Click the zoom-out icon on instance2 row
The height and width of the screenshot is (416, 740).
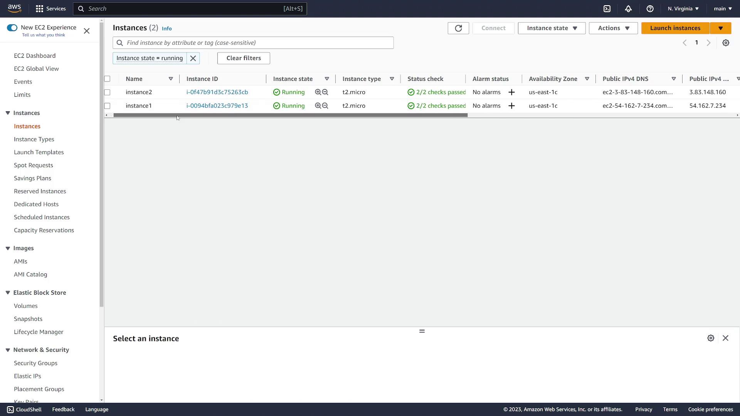pyautogui.click(x=325, y=92)
